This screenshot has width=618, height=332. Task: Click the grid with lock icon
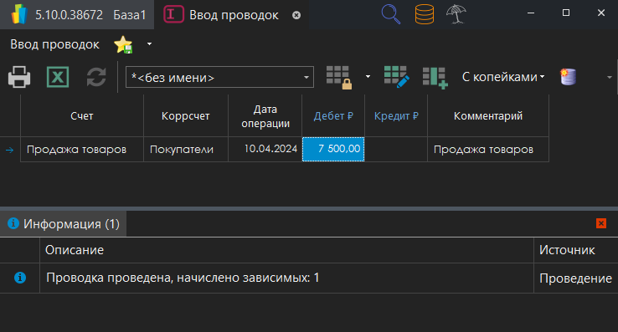coord(339,77)
